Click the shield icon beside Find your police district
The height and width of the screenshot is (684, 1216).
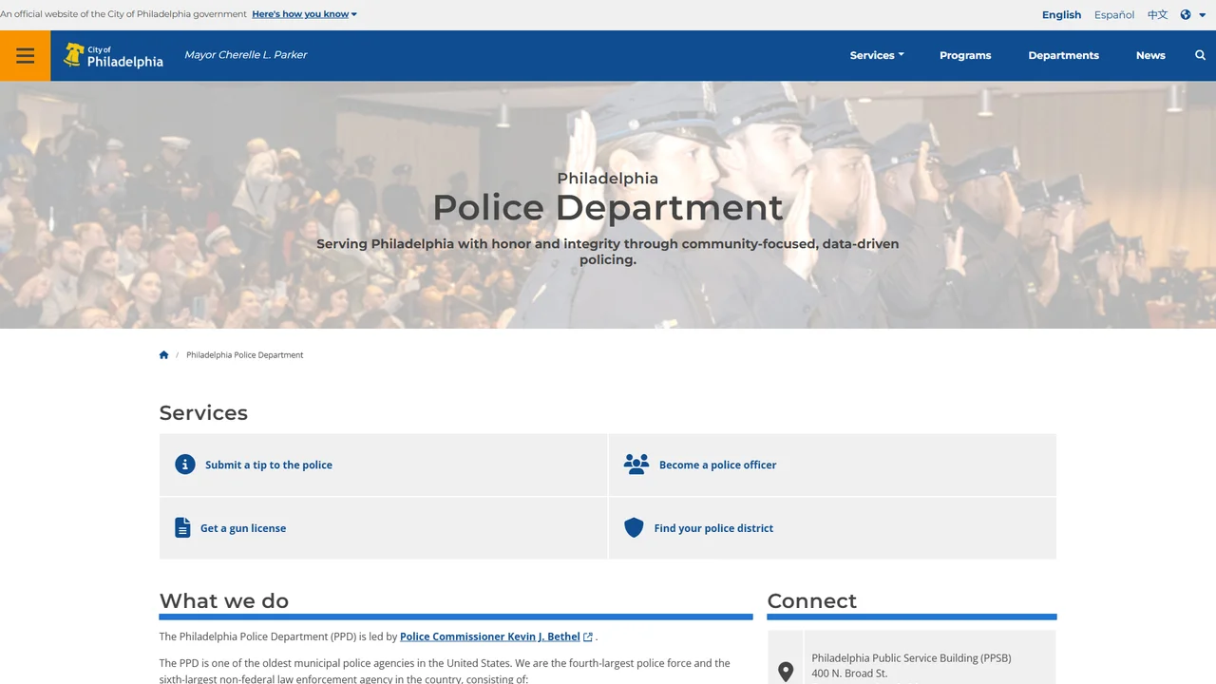[x=634, y=527]
